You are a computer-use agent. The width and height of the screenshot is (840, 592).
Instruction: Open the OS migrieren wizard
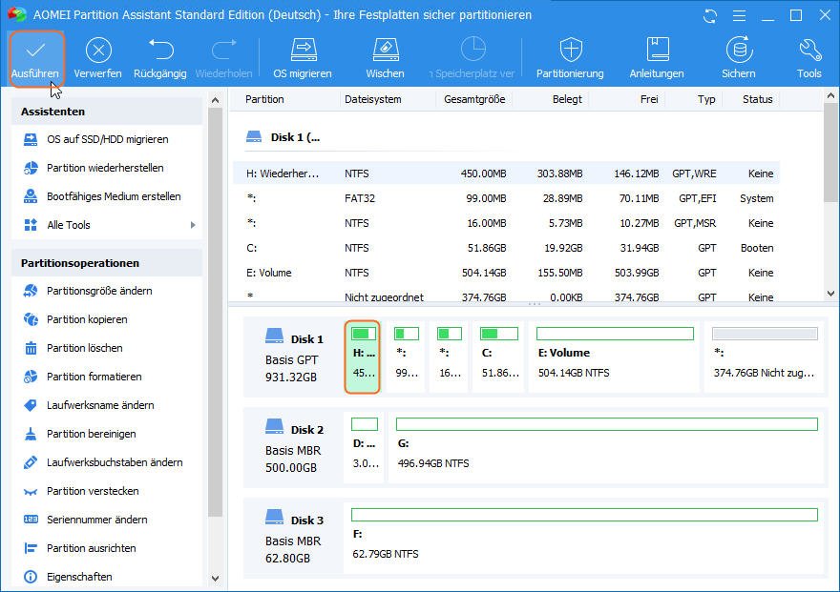(x=303, y=58)
